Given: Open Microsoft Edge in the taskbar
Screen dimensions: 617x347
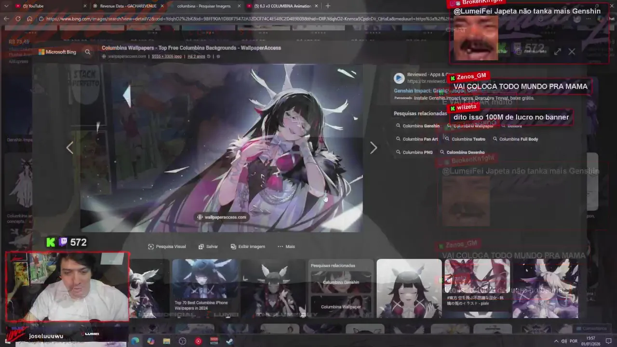Looking at the screenshot, I should click(135, 341).
